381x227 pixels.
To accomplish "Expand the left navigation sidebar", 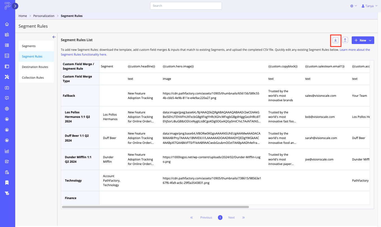I will 15,6.
